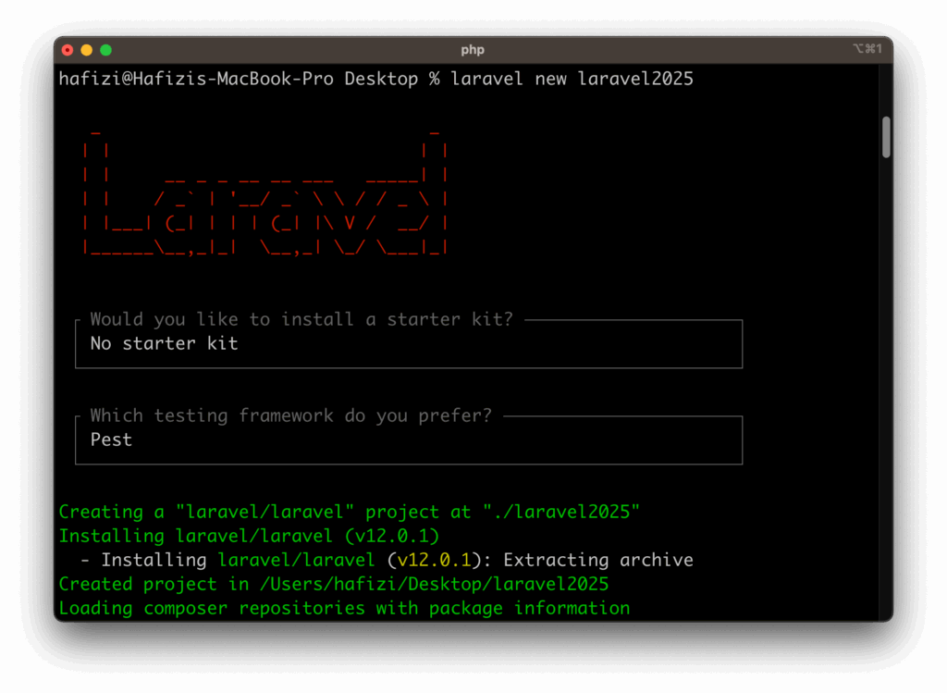Click the 'Creating a "laravel/laravel" project' line

pos(349,512)
